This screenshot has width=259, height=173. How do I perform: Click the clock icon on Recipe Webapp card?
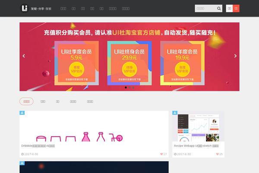[175, 154]
